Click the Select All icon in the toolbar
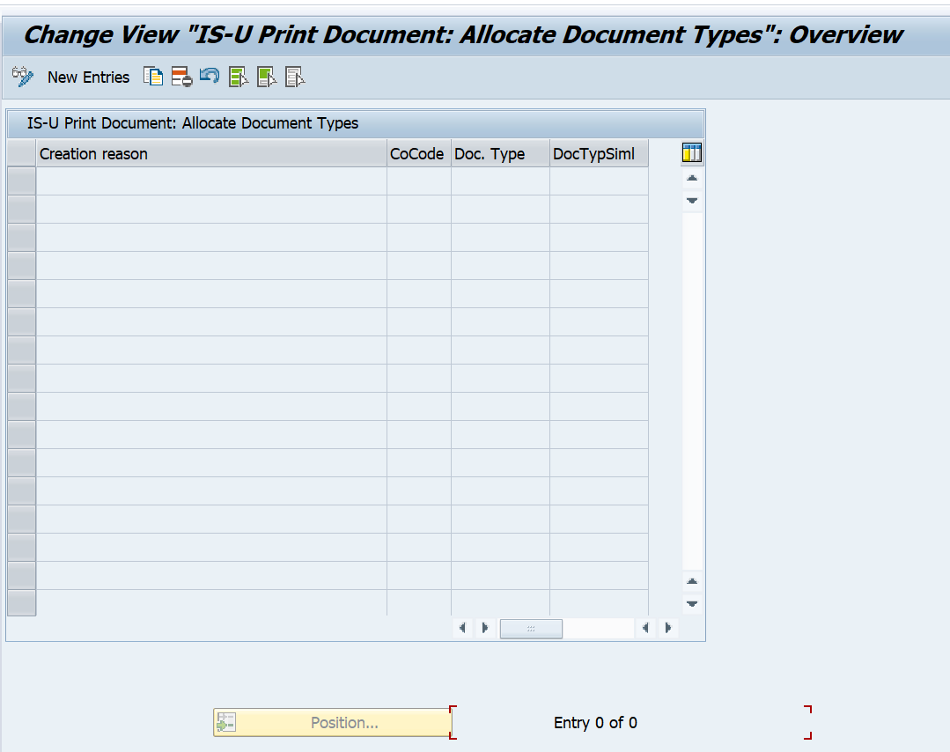950x752 pixels. coord(239,77)
